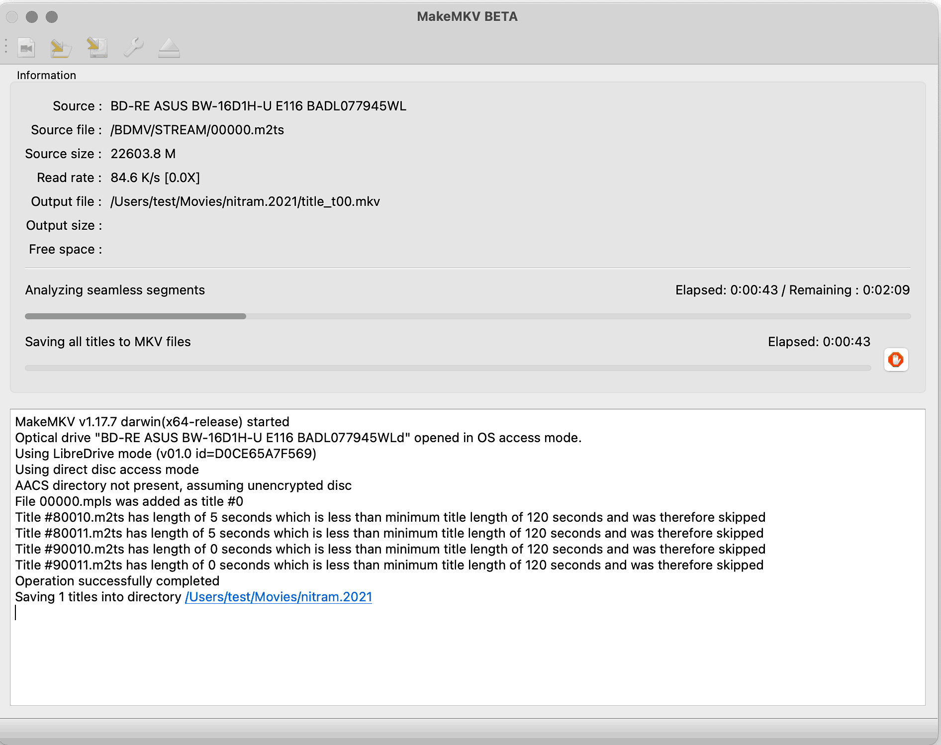Click the Open files toolbar icon
Screen dimensions: 941x745
pos(26,48)
